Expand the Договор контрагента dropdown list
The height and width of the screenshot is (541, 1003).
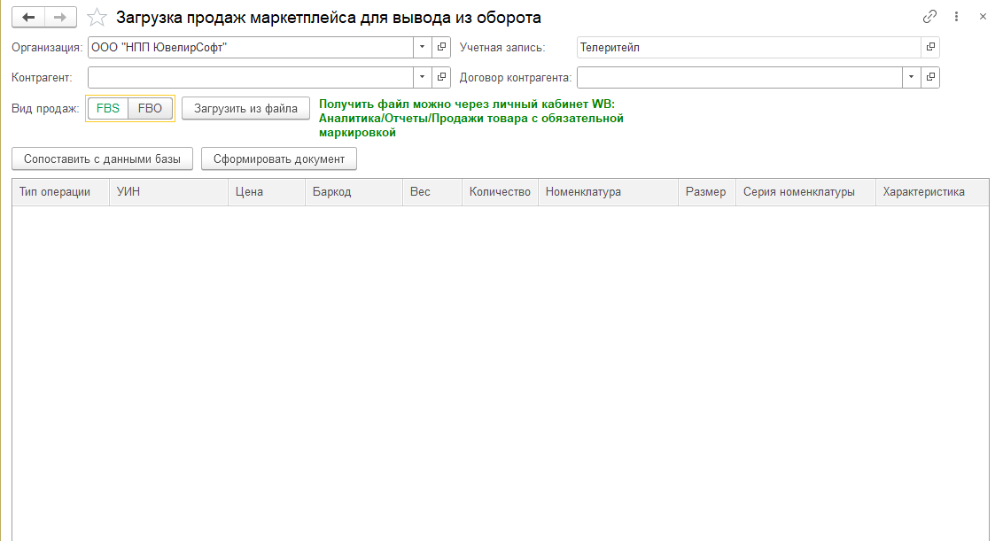[x=911, y=77]
